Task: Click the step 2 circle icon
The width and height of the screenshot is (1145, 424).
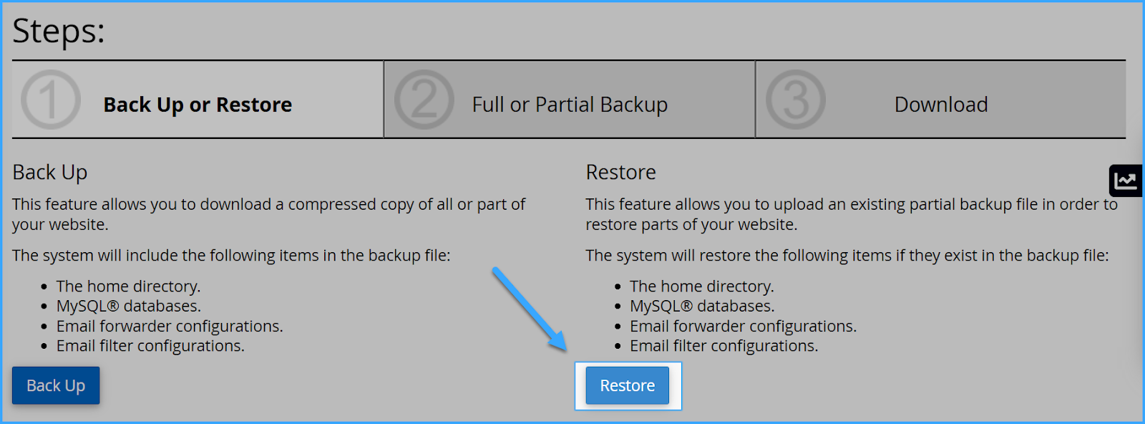Action: (x=424, y=100)
